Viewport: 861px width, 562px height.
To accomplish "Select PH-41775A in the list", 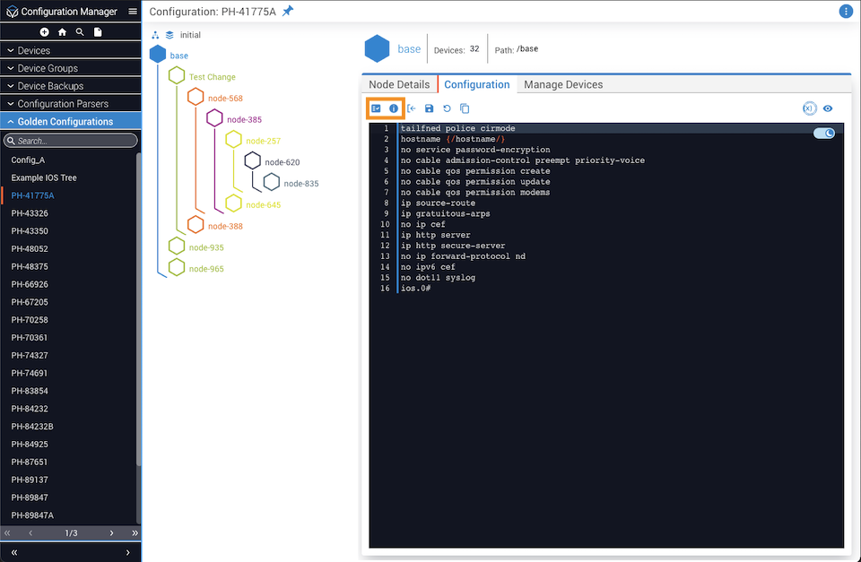I will pos(32,195).
